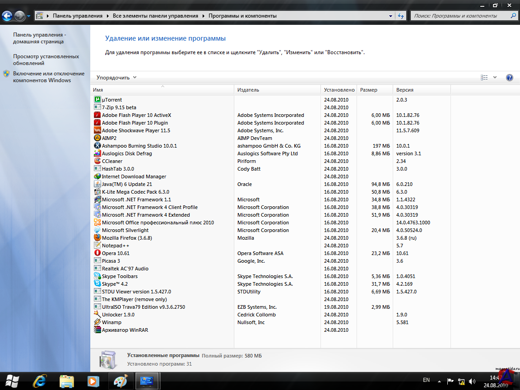Expand the Упорядочить dropdown
Image resolution: width=520 pixels, height=390 pixels.
tap(116, 78)
